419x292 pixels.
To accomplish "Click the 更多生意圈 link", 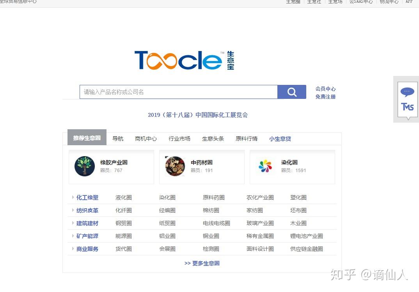I will [x=202, y=263].
